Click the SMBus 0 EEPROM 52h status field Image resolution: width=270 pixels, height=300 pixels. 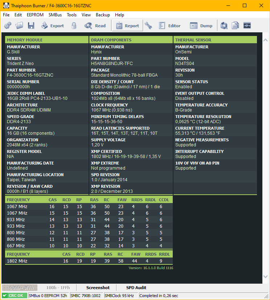tap(48, 296)
